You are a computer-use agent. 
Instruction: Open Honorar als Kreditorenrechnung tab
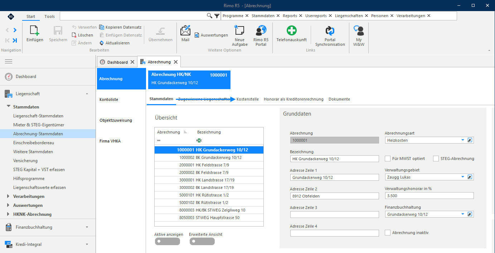[x=293, y=99]
